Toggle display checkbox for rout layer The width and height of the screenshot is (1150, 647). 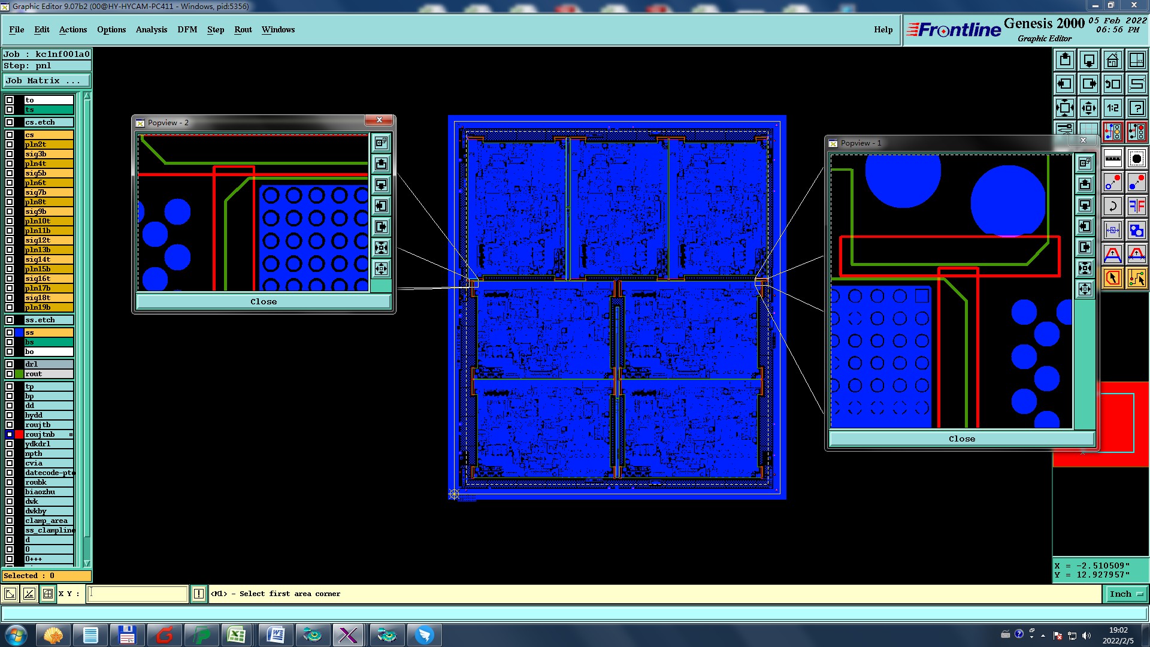click(10, 374)
